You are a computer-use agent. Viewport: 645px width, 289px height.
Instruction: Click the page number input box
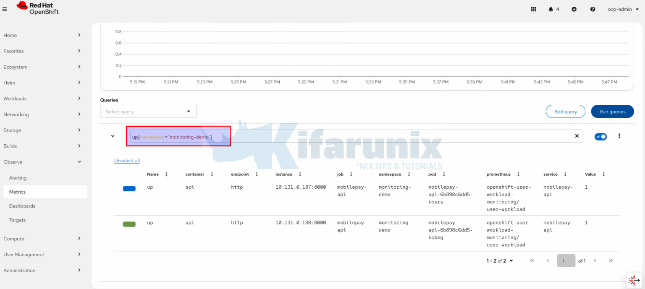pos(566,260)
